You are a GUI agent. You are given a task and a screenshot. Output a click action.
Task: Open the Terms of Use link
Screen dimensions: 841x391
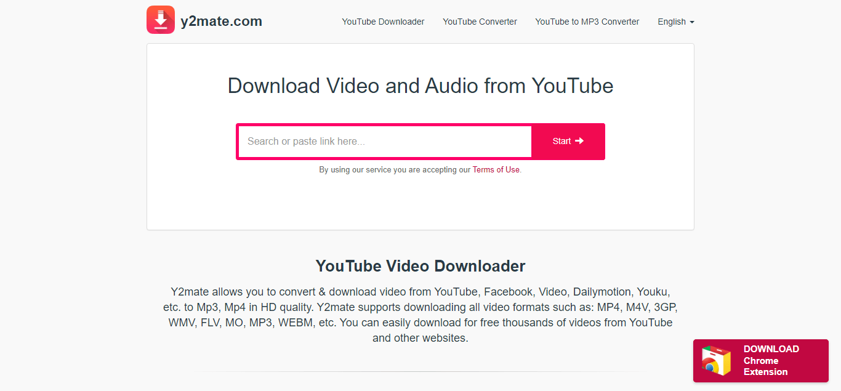(x=496, y=170)
